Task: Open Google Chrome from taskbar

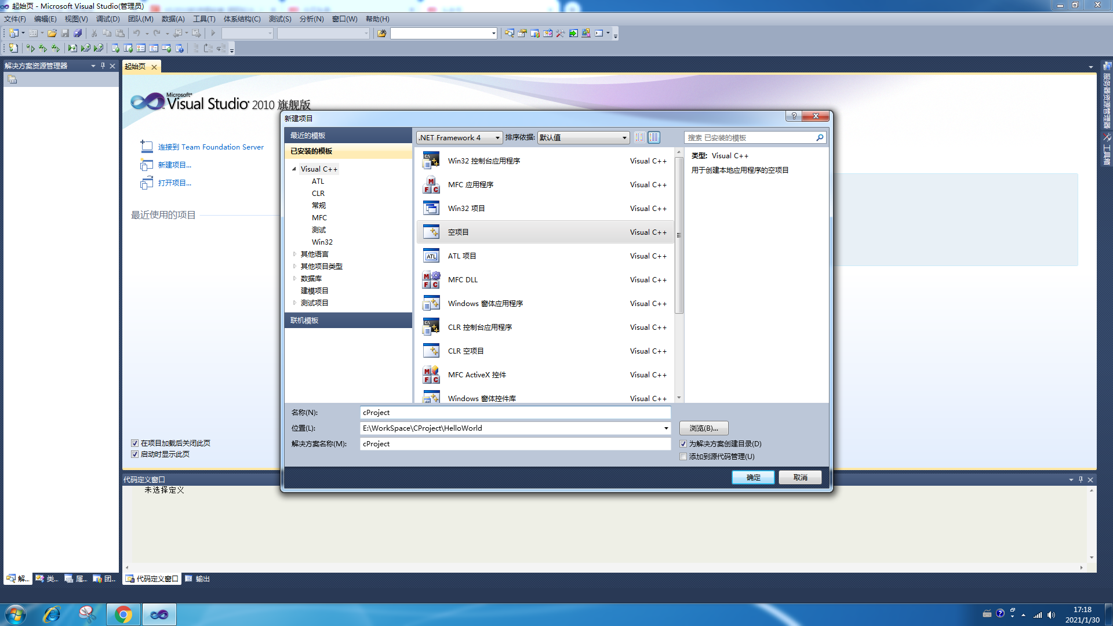Action: pyautogui.click(x=123, y=614)
